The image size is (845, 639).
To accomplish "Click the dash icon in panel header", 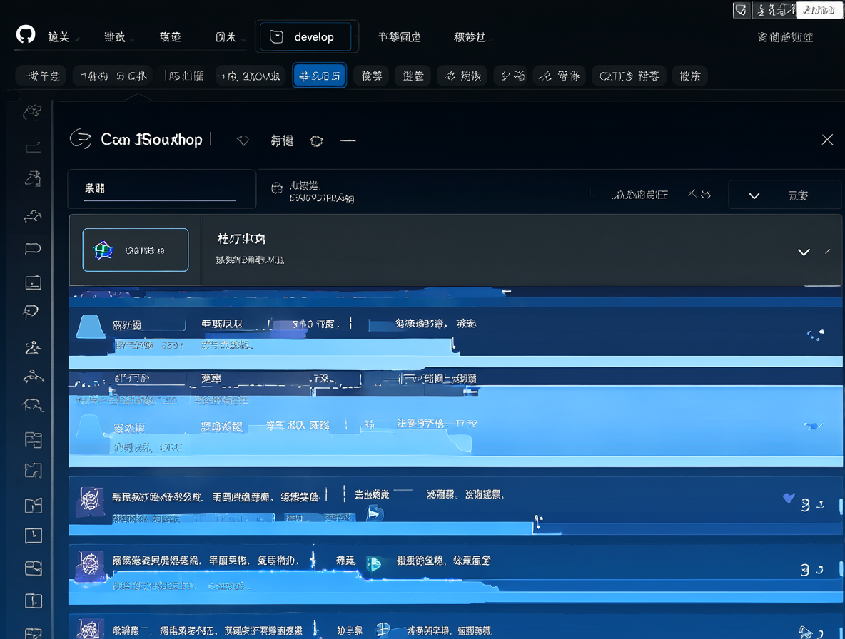I will coord(348,141).
